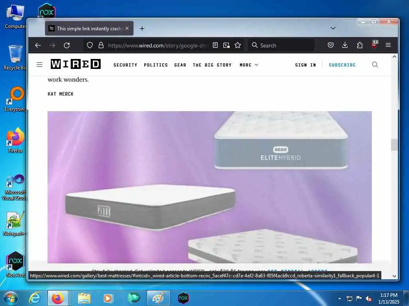
Task: Open the Extensions puzzle icon
Action: (x=359, y=45)
